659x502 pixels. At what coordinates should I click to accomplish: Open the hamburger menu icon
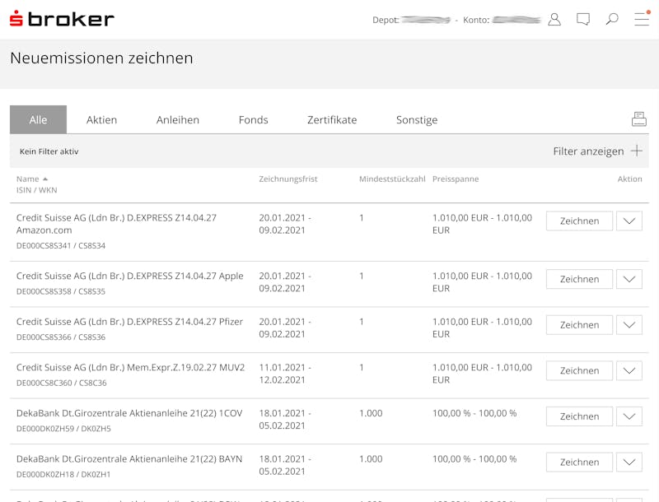coord(642,19)
